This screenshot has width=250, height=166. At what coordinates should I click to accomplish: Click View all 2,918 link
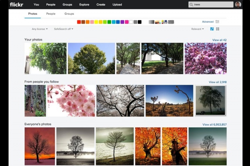(218, 82)
